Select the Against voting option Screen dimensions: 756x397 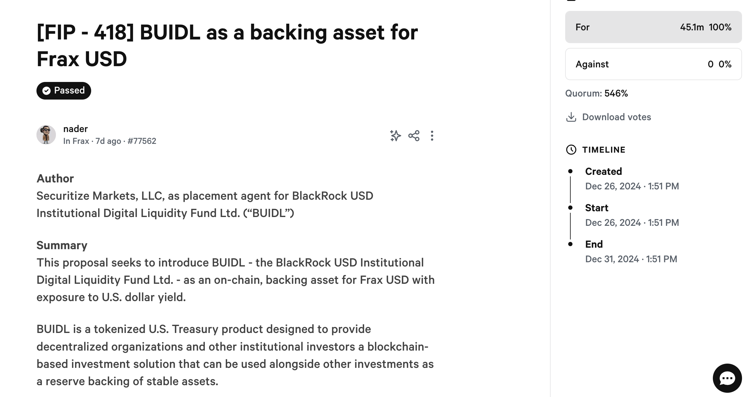click(653, 64)
